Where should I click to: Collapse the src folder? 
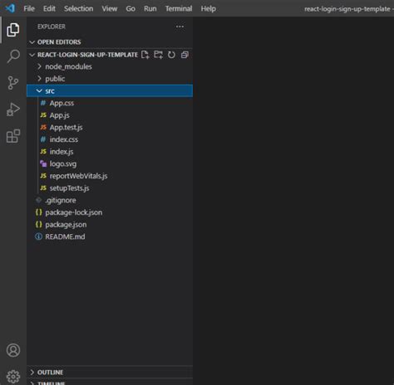[110, 91]
